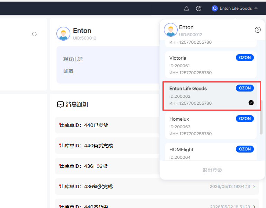
Task: Click the 联系电话 label
Action: point(73,59)
